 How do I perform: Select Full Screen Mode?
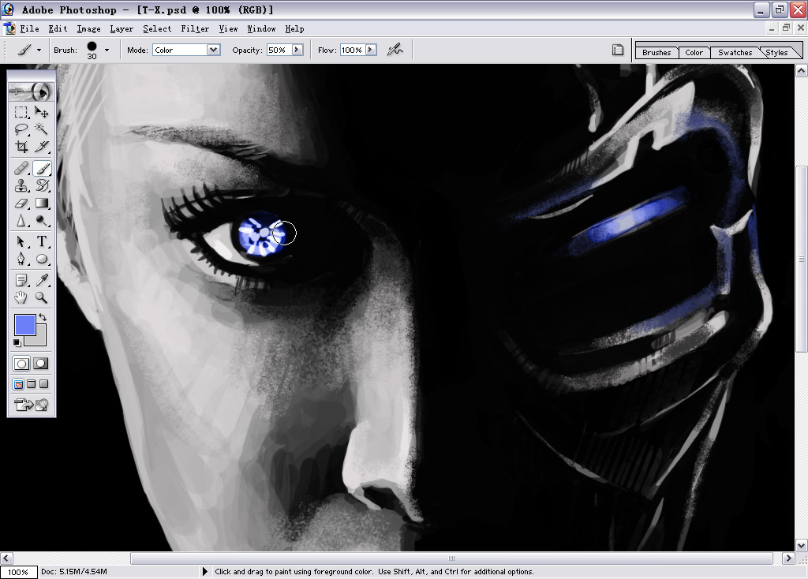coord(44,384)
